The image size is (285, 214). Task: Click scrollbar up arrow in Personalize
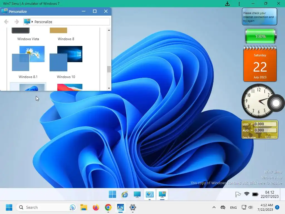pos(109,30)
